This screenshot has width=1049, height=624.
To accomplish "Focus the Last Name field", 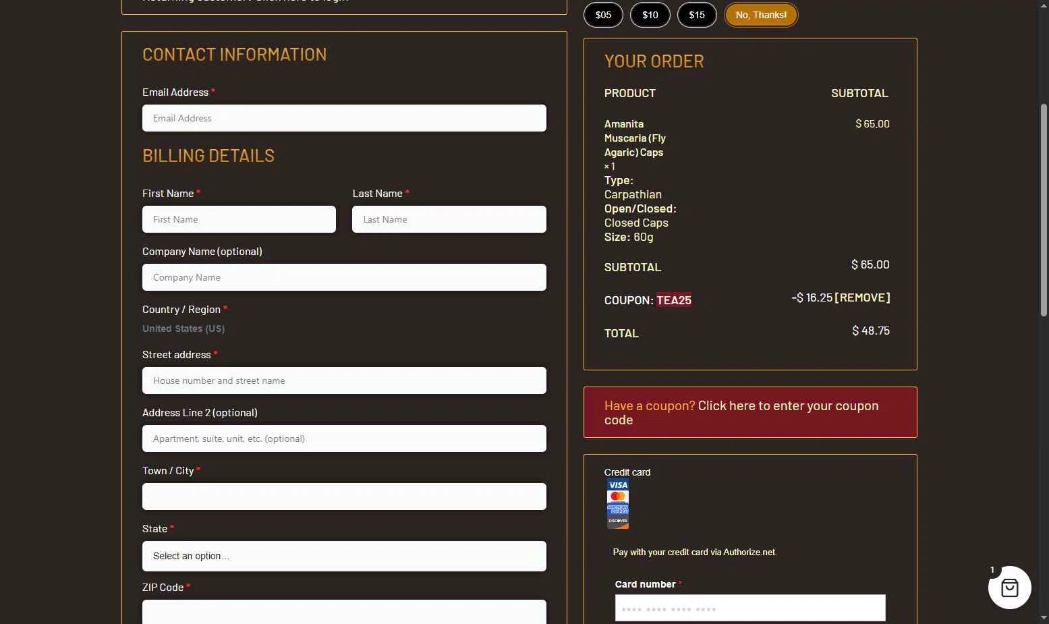I will [449, 219].
